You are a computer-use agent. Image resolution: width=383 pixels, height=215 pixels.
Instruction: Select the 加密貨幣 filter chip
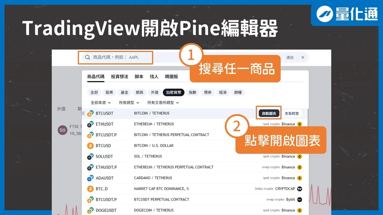tap(174, 93)
